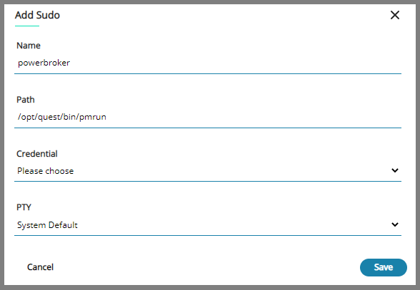Select the 'powerbroker' text in Name
The image size is (420, 290).
(x=44, y=63)
